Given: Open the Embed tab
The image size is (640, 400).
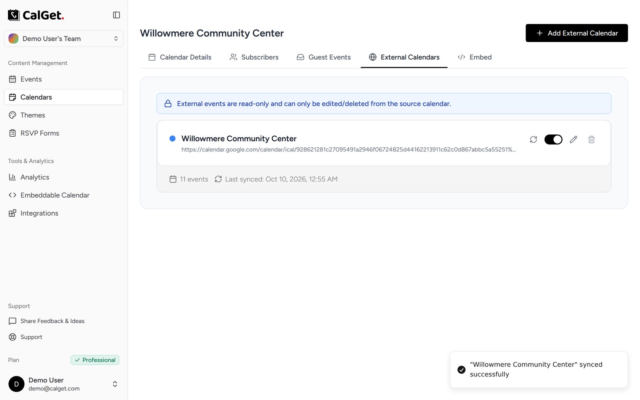Looking at the screenshot, I should point(474,57).
